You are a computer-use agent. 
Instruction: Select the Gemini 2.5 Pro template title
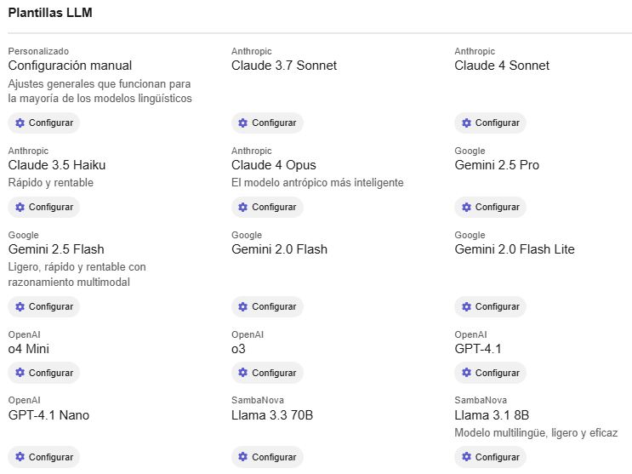497,165
